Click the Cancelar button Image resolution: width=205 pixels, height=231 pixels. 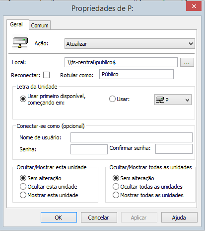tap(99, 218)
